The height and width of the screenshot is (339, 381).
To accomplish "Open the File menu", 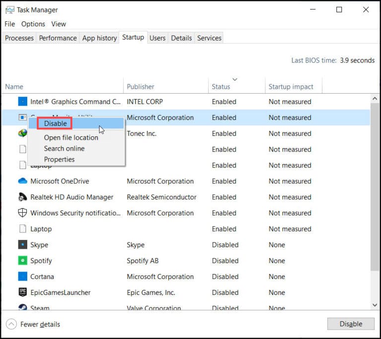I will tap(10, 24).
